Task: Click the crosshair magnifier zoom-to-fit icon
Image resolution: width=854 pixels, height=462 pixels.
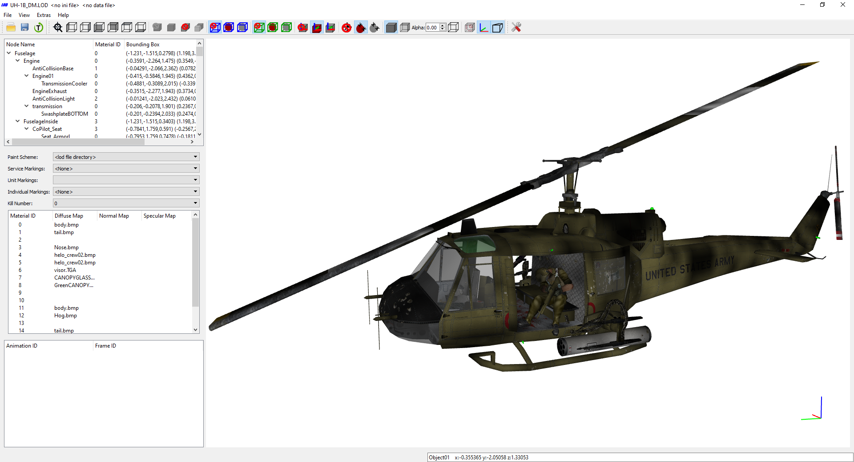Action: [x=58, y=28]
